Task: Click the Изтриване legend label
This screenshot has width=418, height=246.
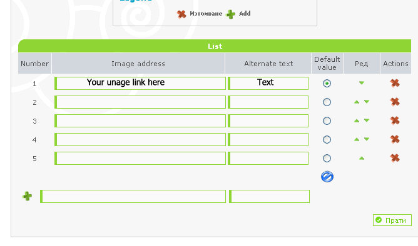Action: [x=206, y=14]
